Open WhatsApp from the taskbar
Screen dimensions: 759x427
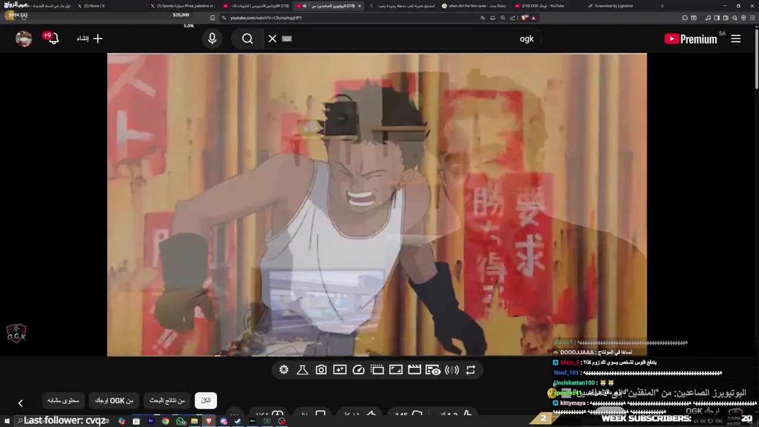(x=180, y=421)
